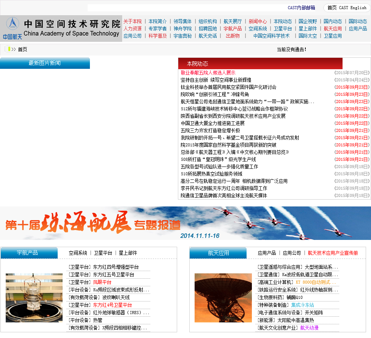Screen dimensions: 371x338
Task: Go to 首页 in top right bar
Action: 332,8
